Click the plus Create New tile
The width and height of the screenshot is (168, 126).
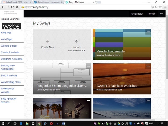48,44
